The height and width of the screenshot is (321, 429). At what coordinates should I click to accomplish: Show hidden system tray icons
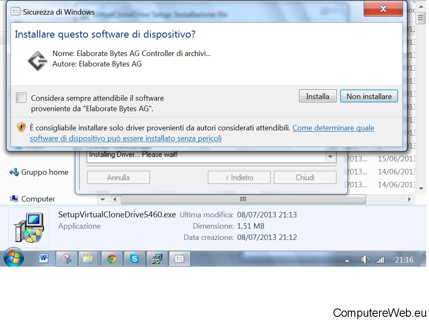click(347, 261)
